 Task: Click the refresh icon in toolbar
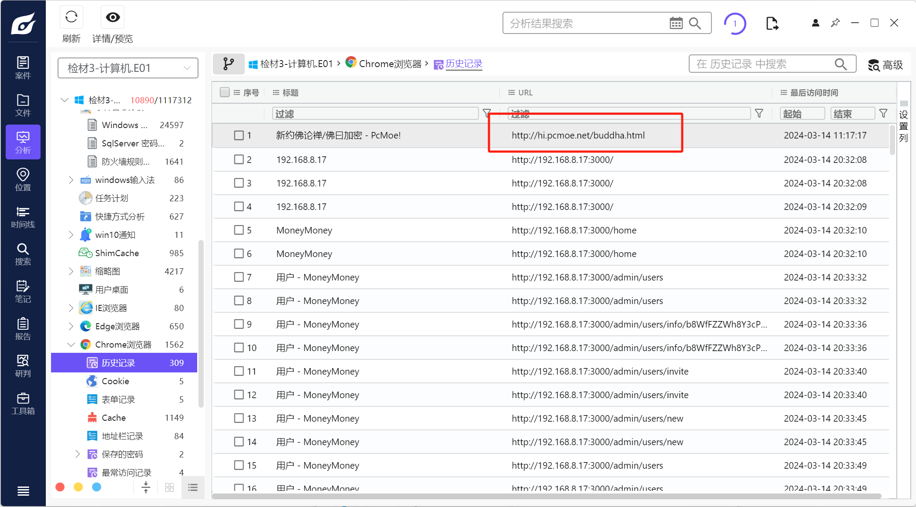(71, 18)
